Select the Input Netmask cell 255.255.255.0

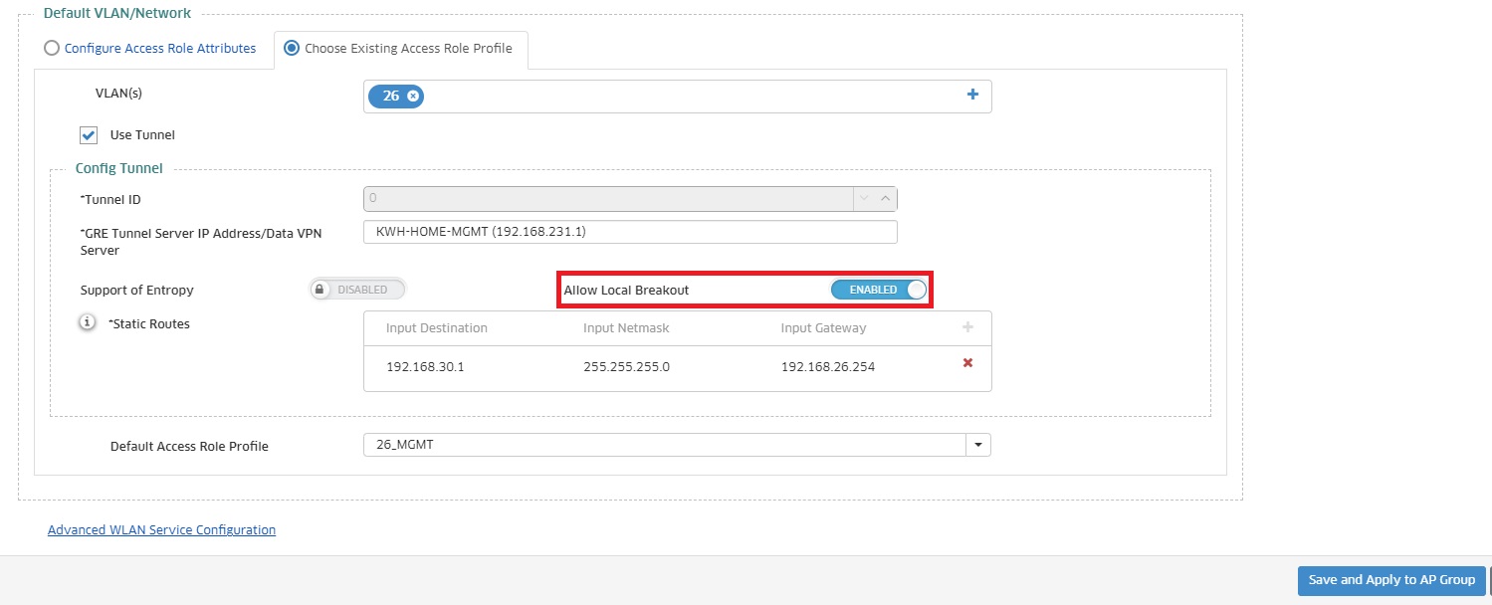coord(626,367)
